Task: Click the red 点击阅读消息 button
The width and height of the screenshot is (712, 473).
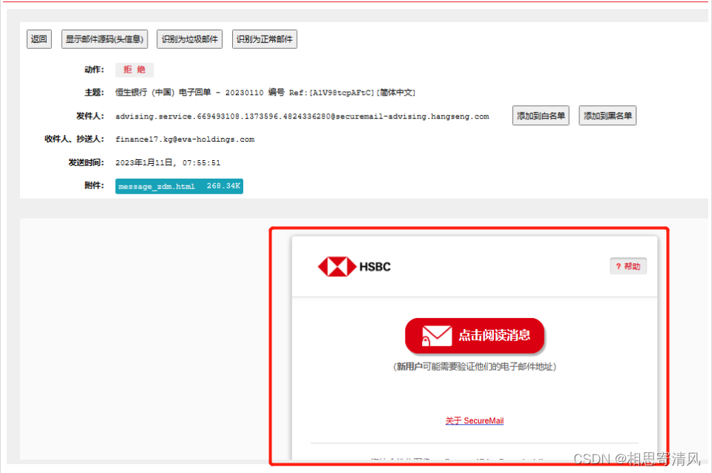Action: 475,335
